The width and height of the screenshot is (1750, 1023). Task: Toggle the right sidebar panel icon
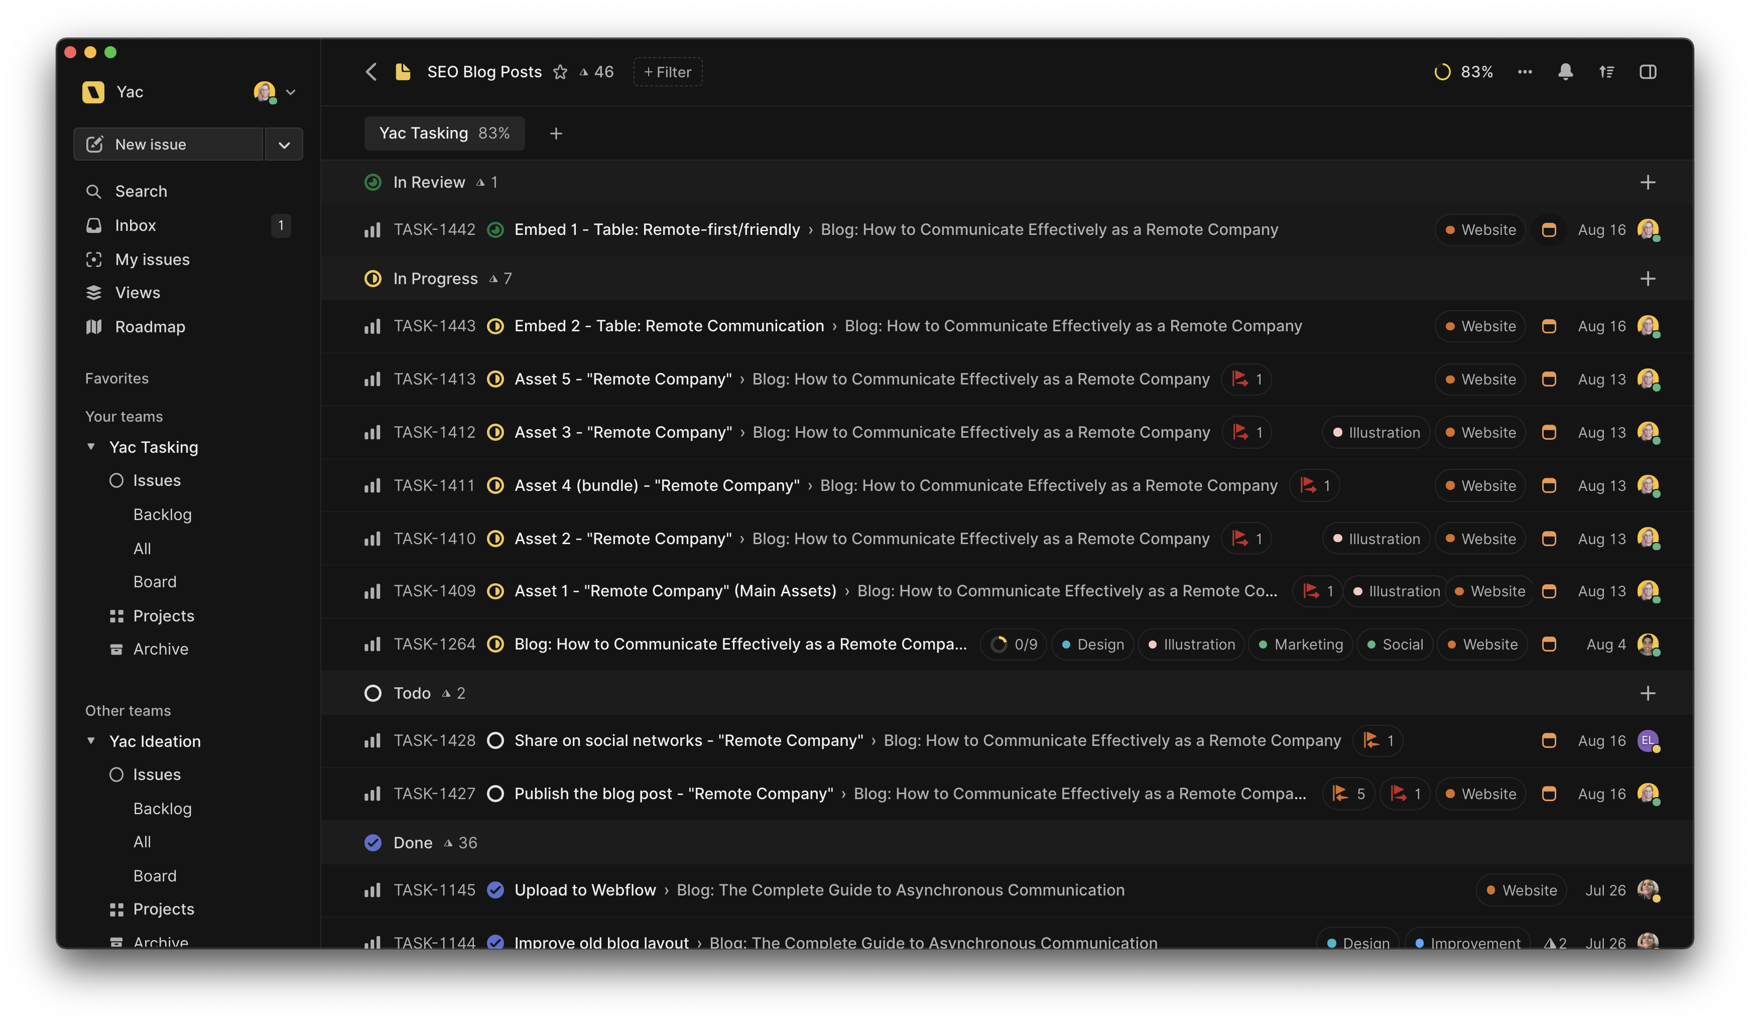[x=1648, y=72]
